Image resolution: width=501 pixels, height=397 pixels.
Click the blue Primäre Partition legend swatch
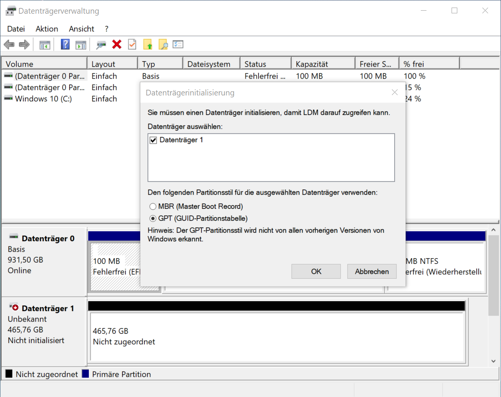[86, 374]
